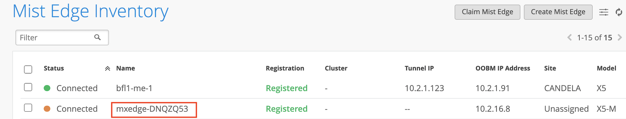Click orange status dot for mxedge-DNQZQ53

point(47,109)
